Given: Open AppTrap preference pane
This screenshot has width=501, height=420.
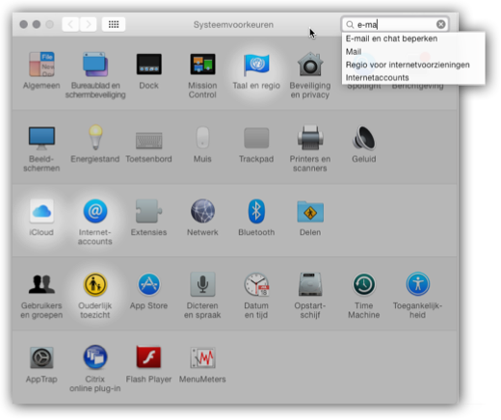Looking at the screenshot, I should coord(41,357).
